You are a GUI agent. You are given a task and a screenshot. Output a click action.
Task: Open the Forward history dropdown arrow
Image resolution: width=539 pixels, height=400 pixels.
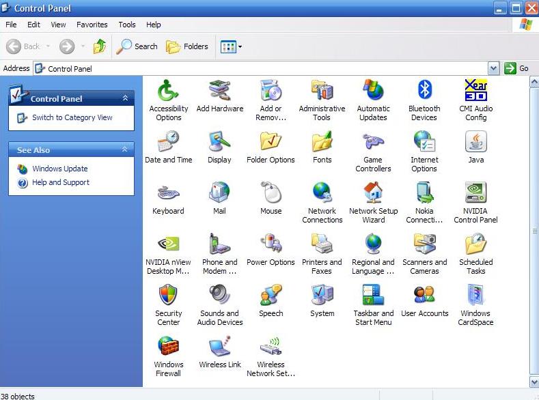(83, 46)
